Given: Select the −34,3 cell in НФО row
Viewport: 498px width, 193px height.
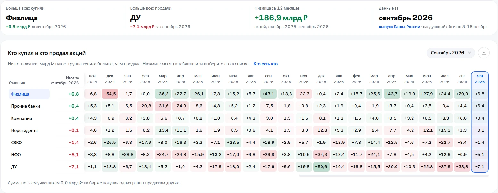Looking at the screenshot, I should [321, 155].
